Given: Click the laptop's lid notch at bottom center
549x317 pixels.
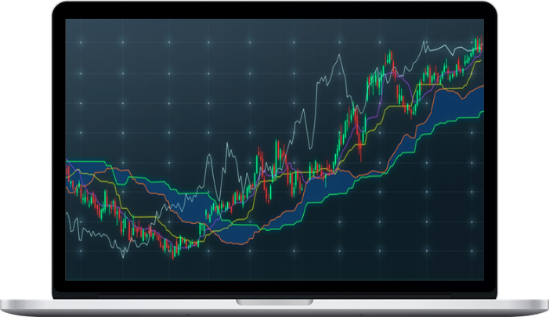Looking at the screenshot, I should (274, 302).
